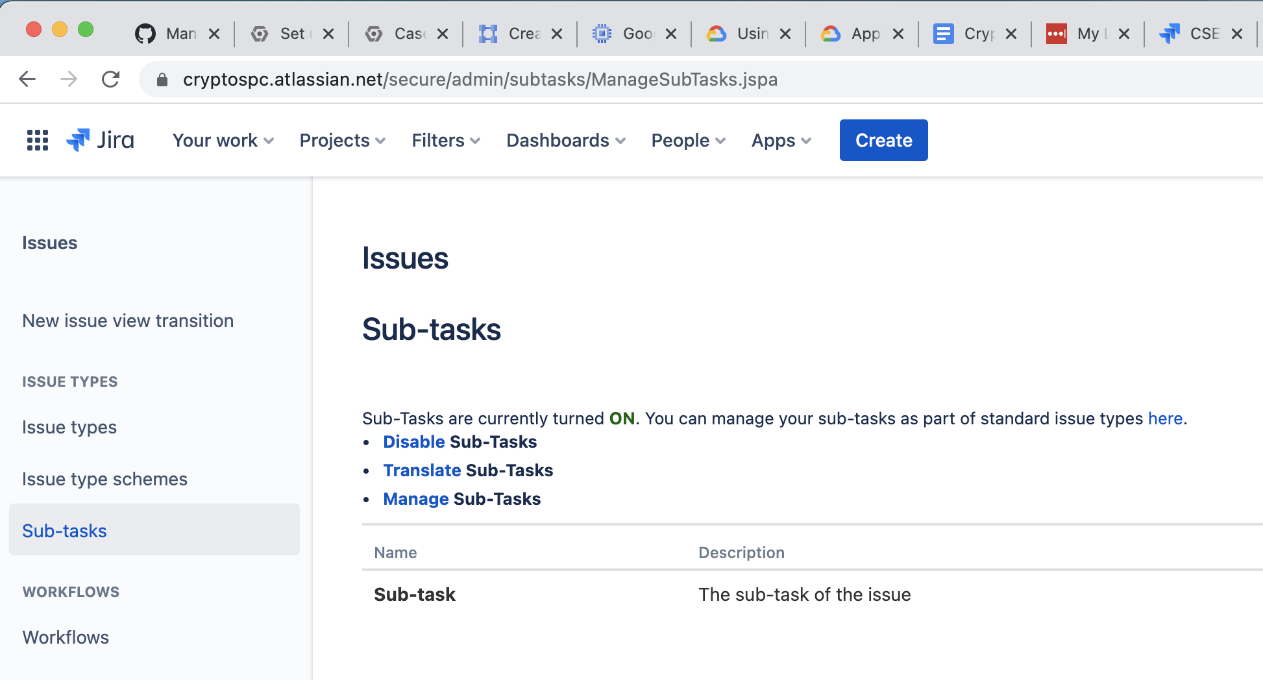Reload the page with the refresh icon
The height and width of the screenshot is (680, 1263).
(111, 79)
